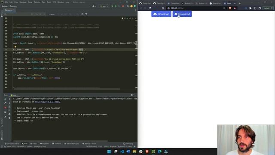
Task: Click the pin tab icon in Run panel
Action: tap(5, 117)
